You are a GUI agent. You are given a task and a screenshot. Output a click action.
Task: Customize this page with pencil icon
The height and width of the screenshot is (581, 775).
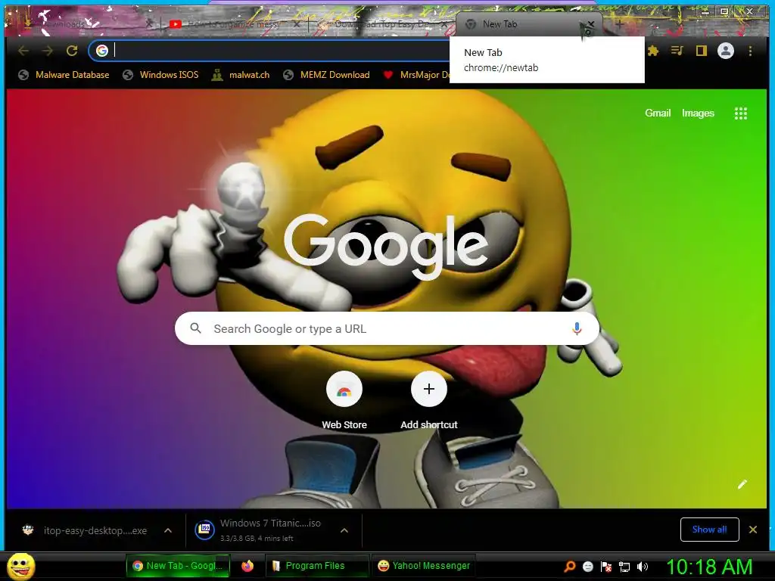[742, 484]
